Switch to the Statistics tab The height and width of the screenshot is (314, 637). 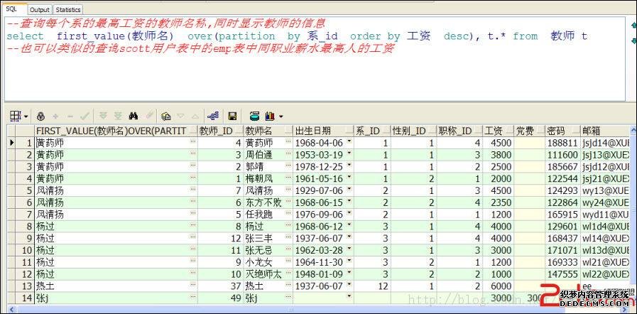coord(68,10)
